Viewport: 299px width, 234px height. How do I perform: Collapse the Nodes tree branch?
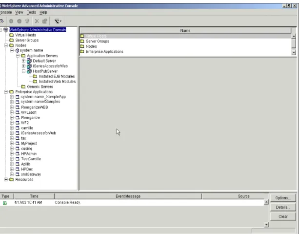pos(6,45)
